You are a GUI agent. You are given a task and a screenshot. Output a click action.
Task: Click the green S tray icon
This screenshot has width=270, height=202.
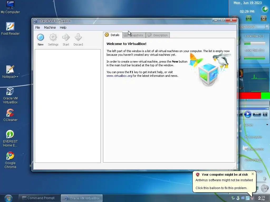tap(238, 198)
